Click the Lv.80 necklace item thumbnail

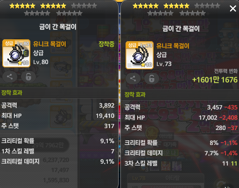click(16, 53)
